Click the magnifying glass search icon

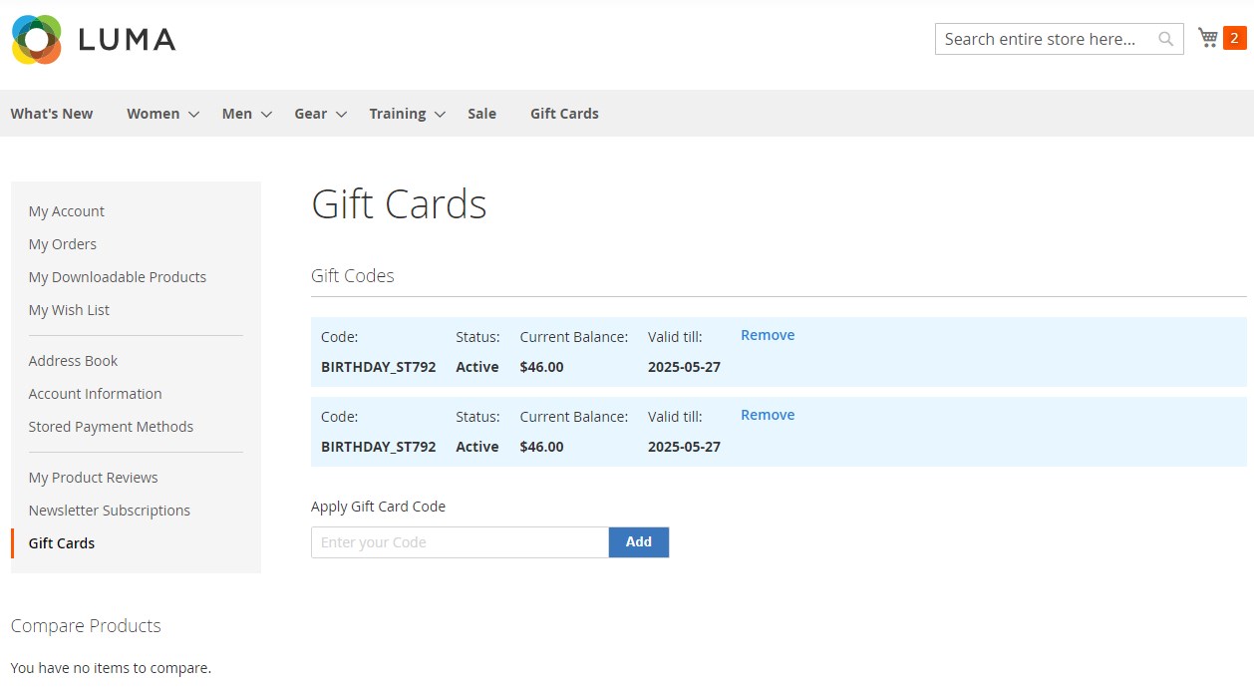click(x=1165, y=39)
